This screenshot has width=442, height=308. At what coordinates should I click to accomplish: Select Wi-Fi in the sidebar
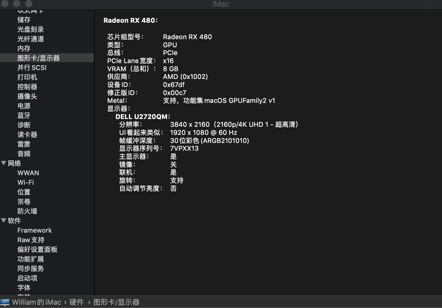[x=26, y=182]
